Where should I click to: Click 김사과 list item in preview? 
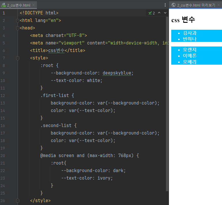coord(190,33)
